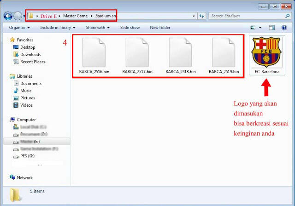Go back with the blue Back arrow
295x206 pixels.
(8, 16)
